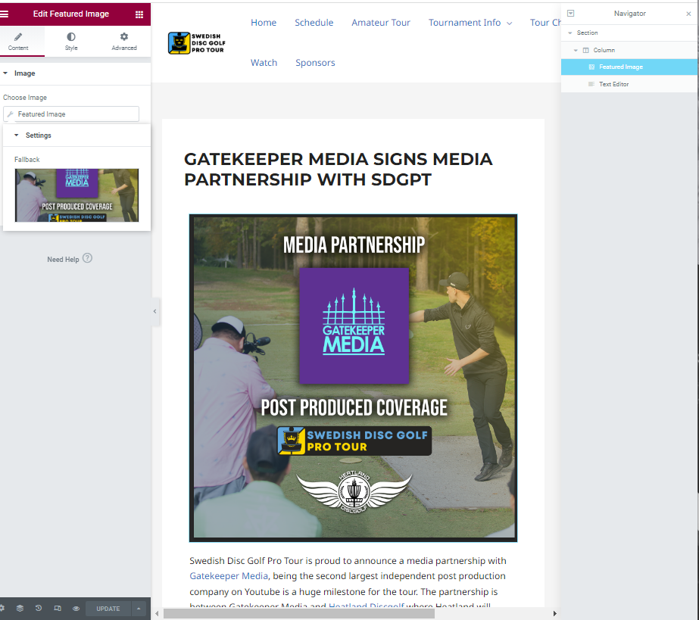
Task: Open Responsive Mode icon in footer
Action: [x=58, y=609]
